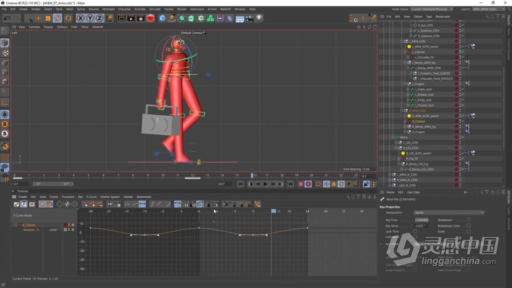This screenshot has width=512, height=288.
Task: Play the animation forward
Action: click(266, 184)
